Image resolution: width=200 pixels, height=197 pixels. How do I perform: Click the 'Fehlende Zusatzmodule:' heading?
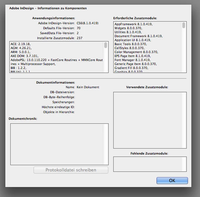coord(149,154)
